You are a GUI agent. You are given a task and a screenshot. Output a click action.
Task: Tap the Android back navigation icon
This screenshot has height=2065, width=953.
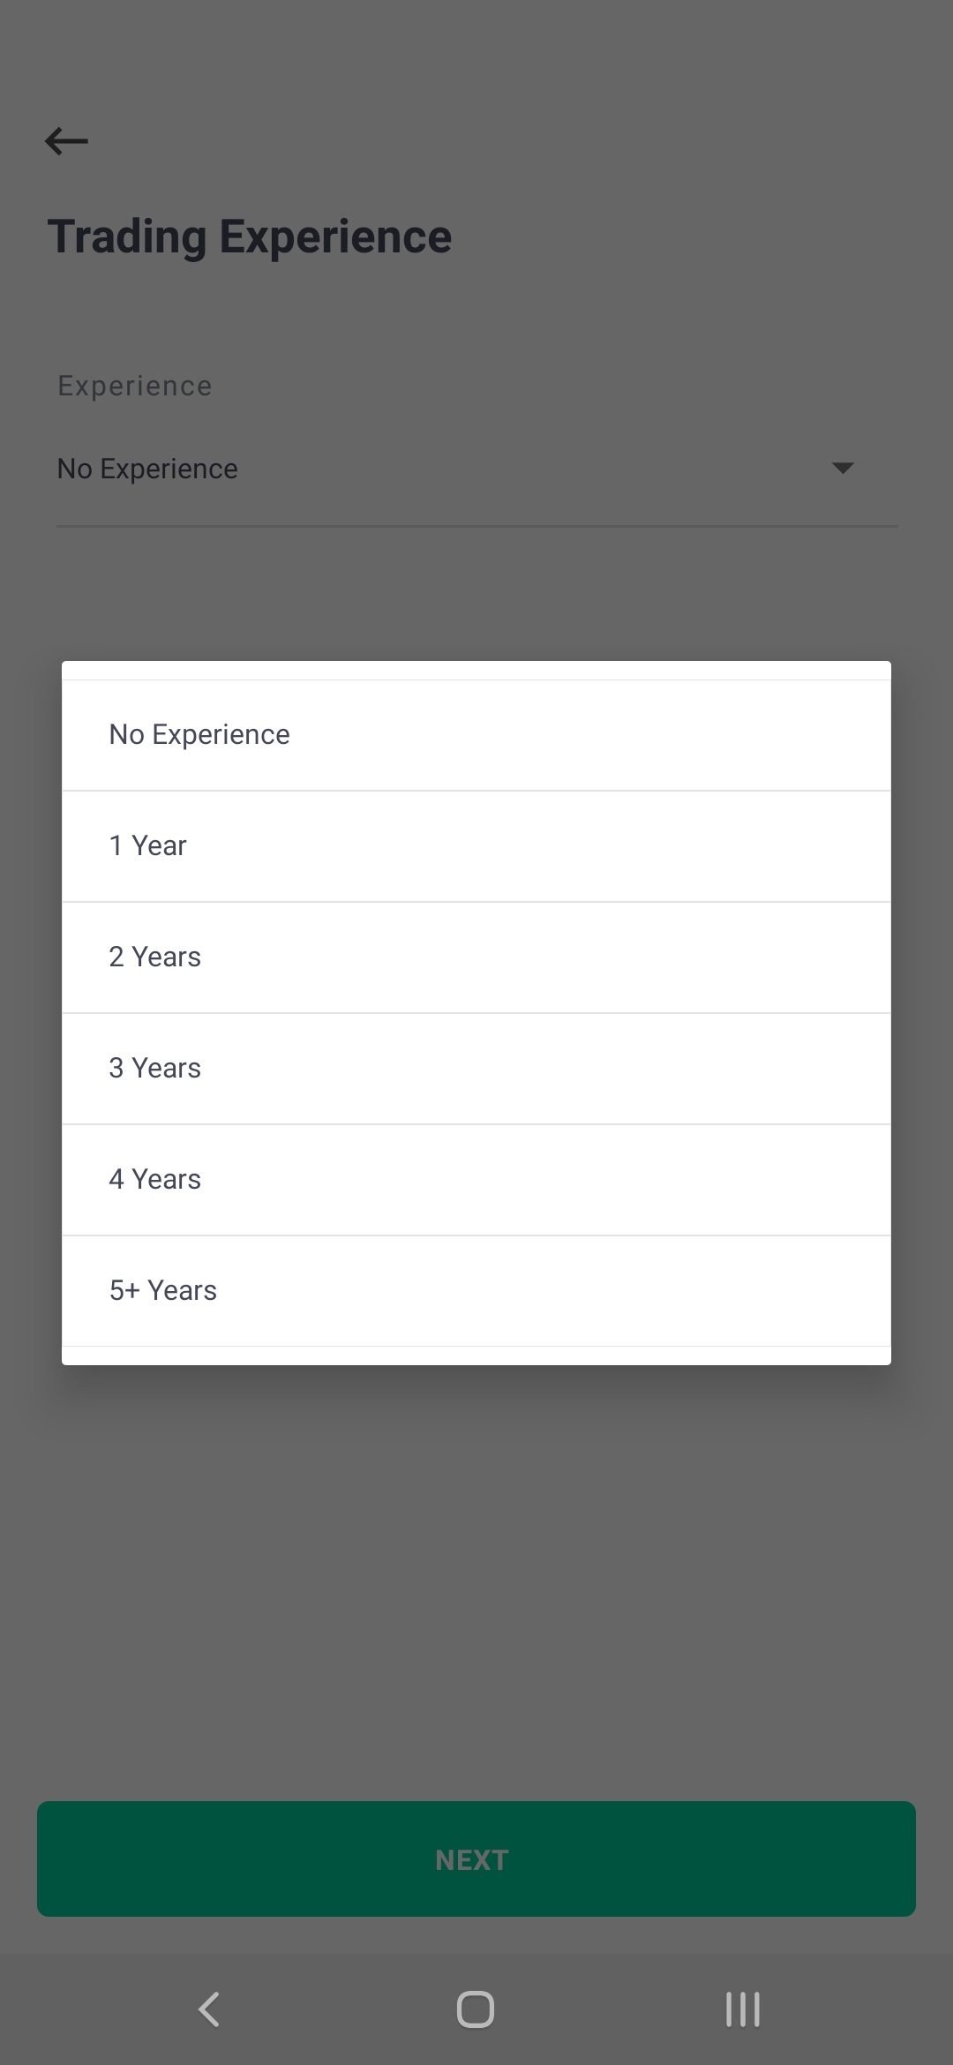209,2009
